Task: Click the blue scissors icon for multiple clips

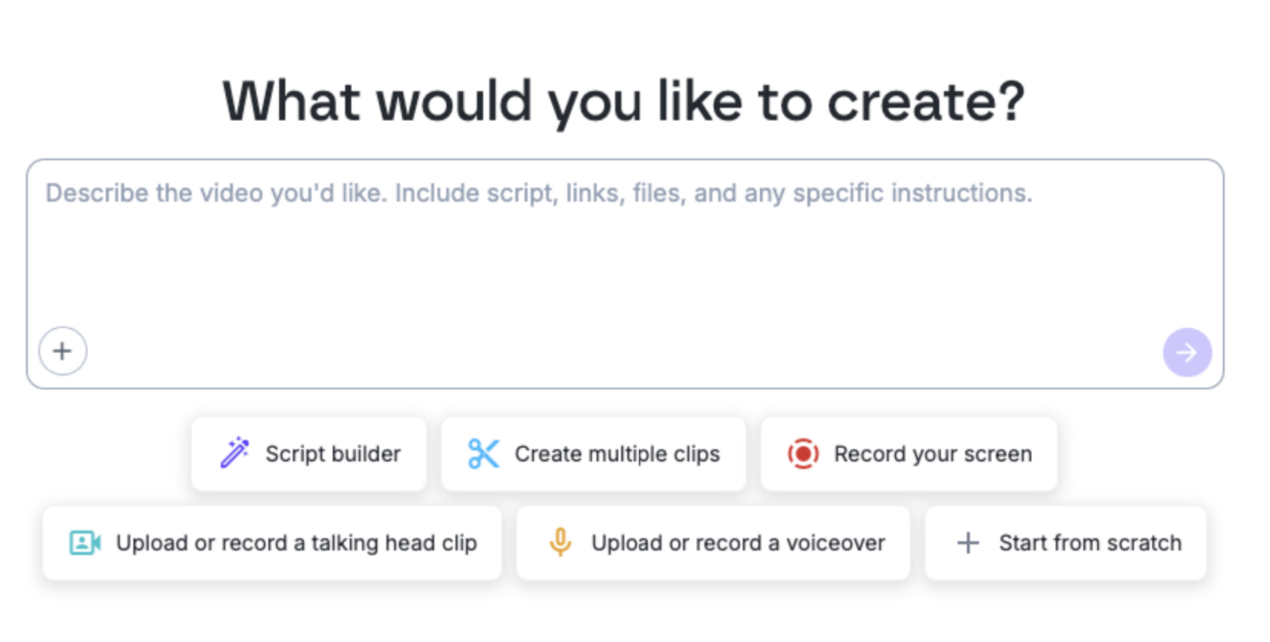Action: (x=484, y=453)
